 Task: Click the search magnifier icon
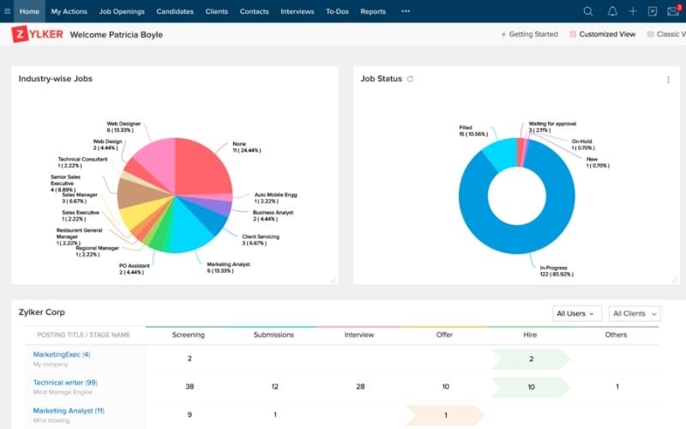pyautogui.click(x=587, y=11)
